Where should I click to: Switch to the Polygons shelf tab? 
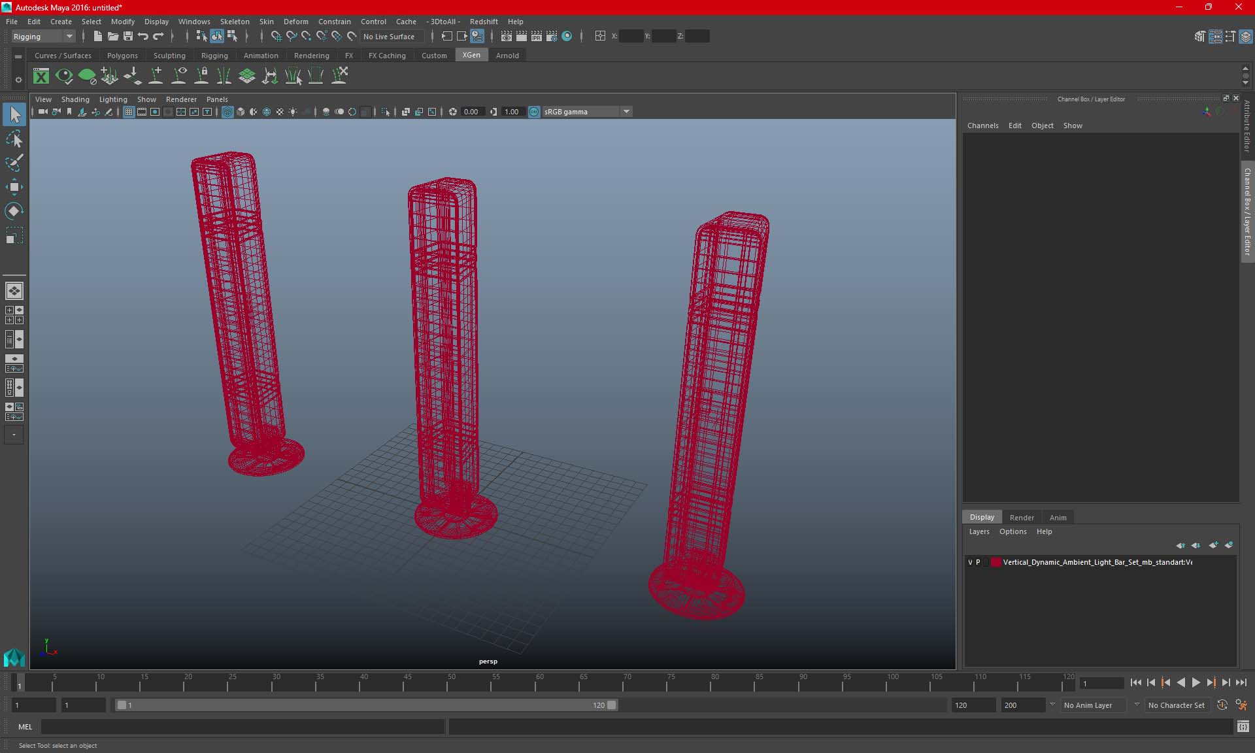click(122, 56)
